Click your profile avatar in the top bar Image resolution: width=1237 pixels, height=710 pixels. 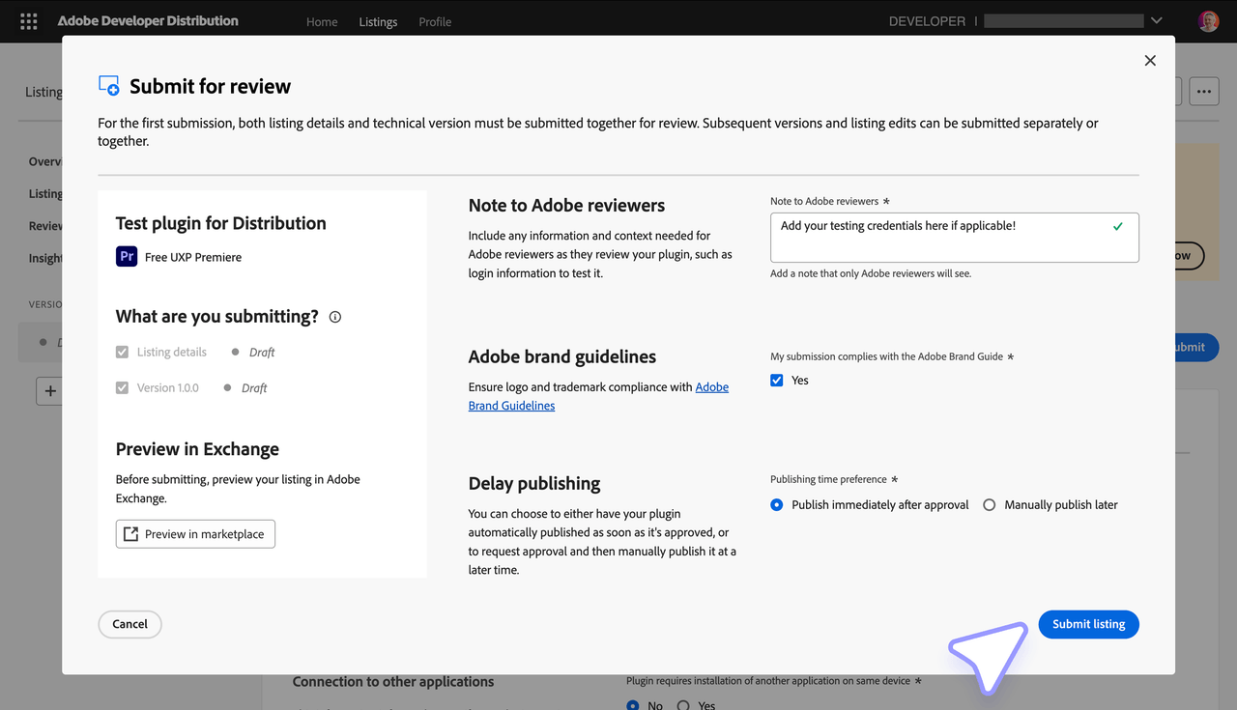click(x=1208, y=19)
